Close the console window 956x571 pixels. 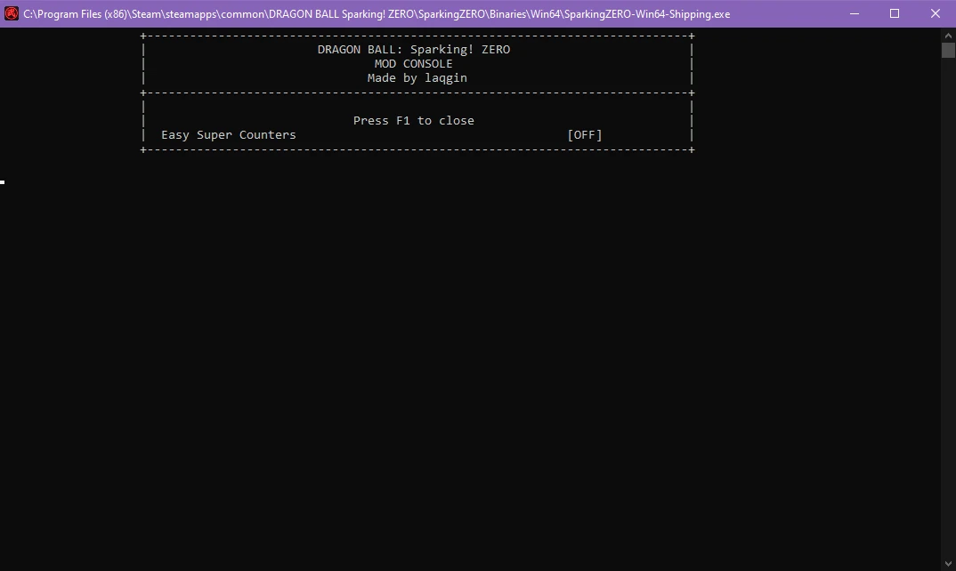pyautogui.click(x=936, y=13)
